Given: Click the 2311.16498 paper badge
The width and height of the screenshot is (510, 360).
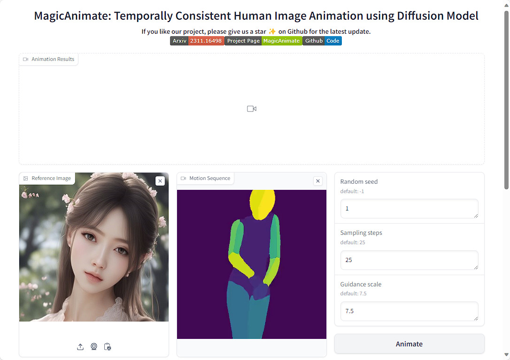Looking at the screenshot, I should point(206,41).
